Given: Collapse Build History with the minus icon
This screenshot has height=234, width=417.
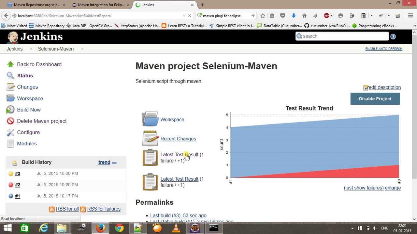Looking at the screenshot, I should (x=114, y=162).
